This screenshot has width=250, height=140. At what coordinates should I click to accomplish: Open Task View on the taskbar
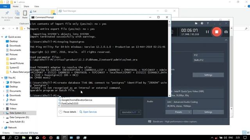click(16, 138)
